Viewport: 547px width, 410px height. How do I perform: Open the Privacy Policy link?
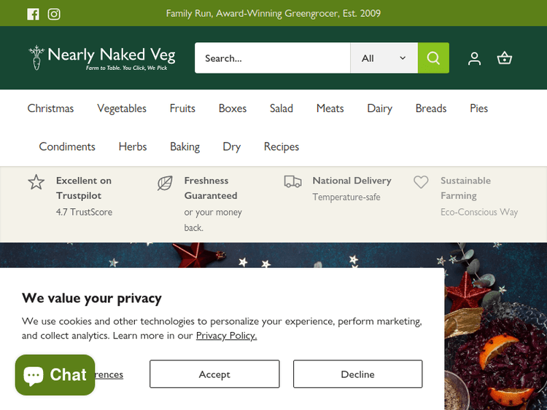226,336
